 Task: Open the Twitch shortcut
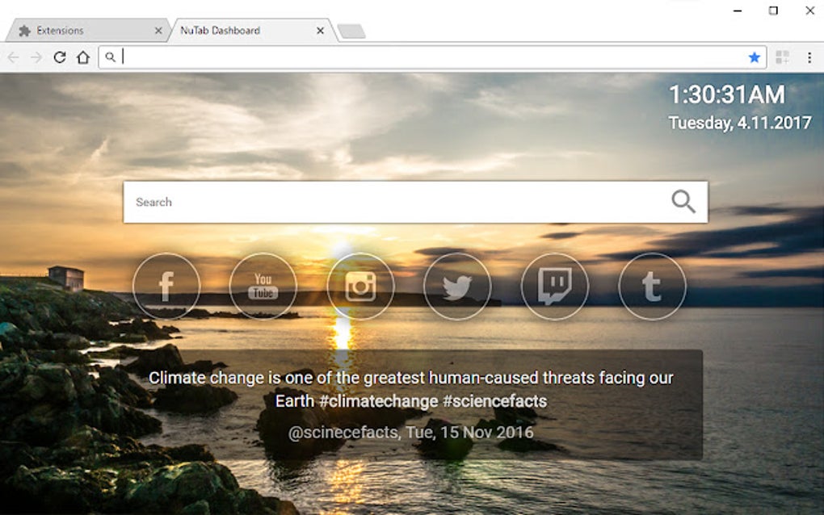554,287
